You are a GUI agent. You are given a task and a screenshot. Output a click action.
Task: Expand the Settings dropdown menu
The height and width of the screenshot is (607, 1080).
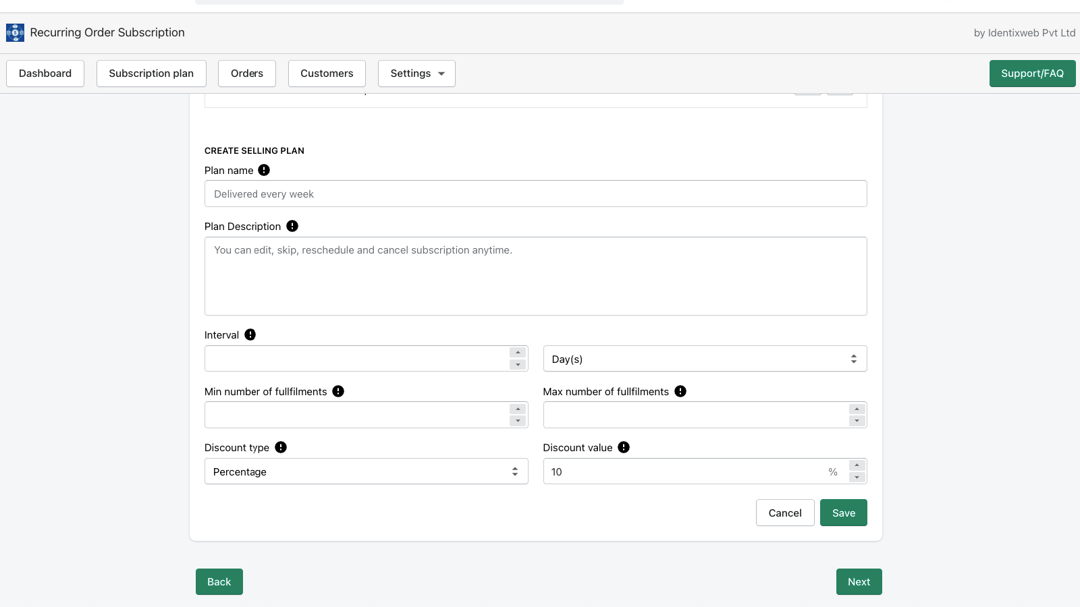pyautogui.click(x=416, y=74)
